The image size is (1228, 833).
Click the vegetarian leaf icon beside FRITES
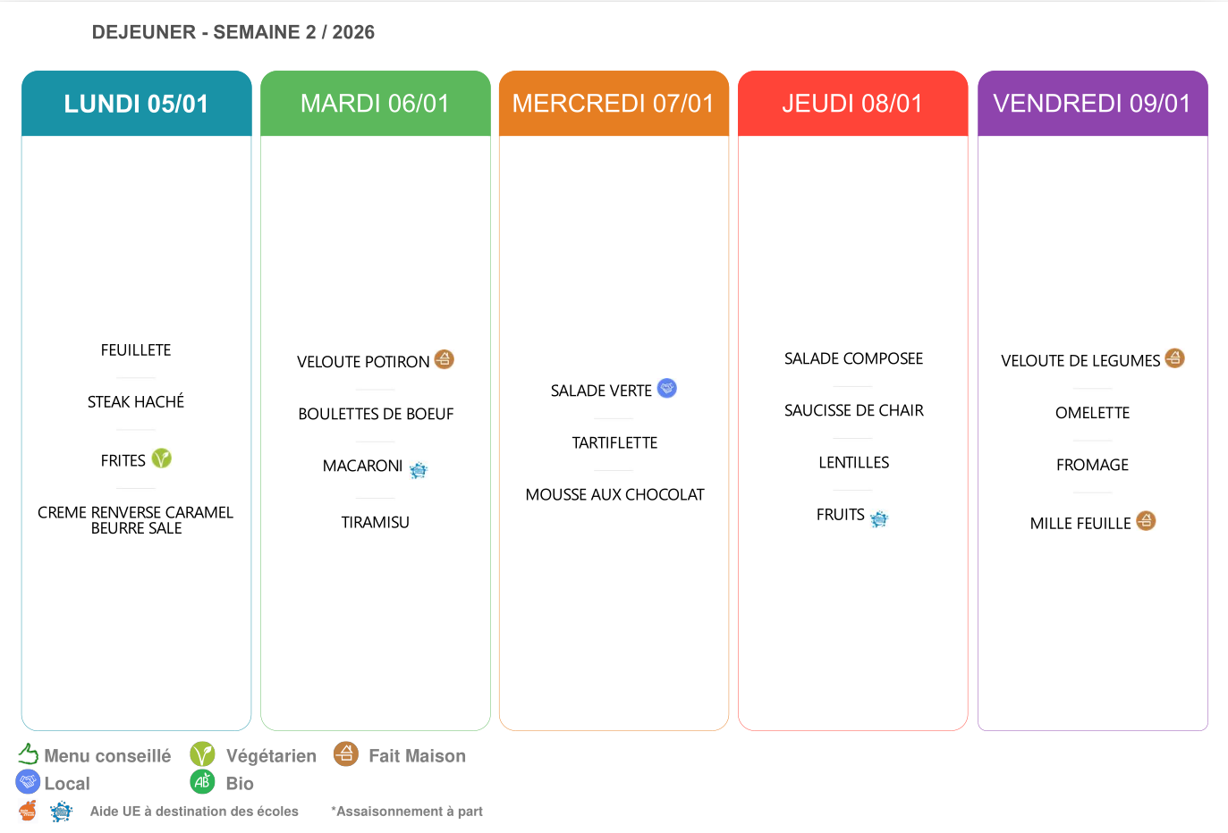click(161, 459)
